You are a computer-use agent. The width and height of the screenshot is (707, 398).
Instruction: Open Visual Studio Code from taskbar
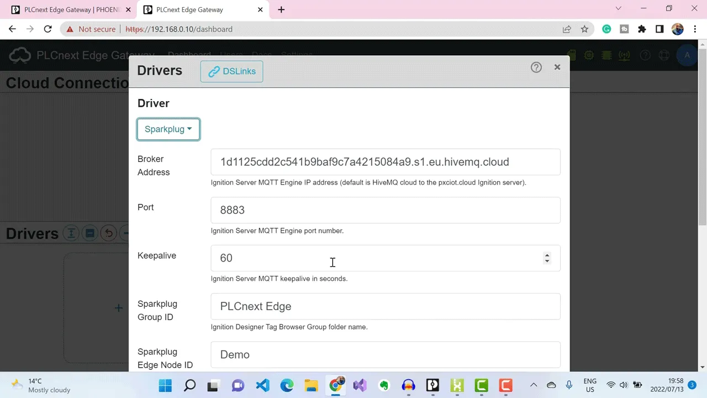tap(262, 385)
